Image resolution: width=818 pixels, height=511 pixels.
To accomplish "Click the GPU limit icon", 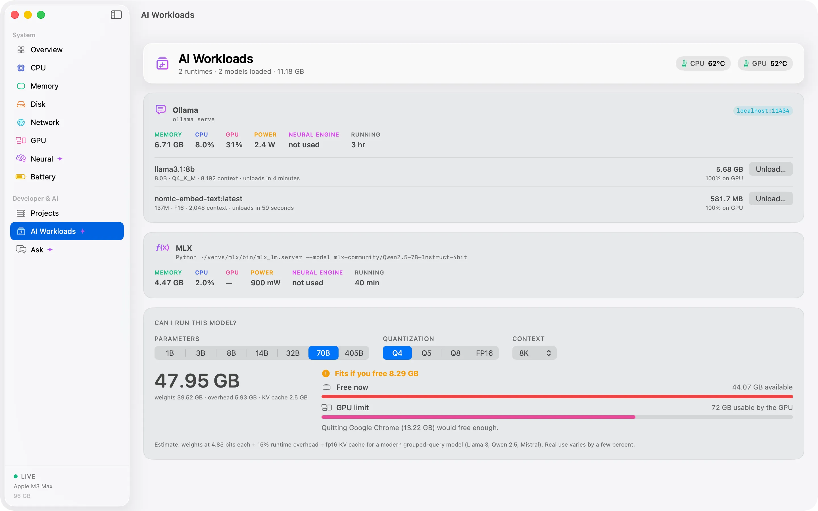I will [x=327, y=408].
